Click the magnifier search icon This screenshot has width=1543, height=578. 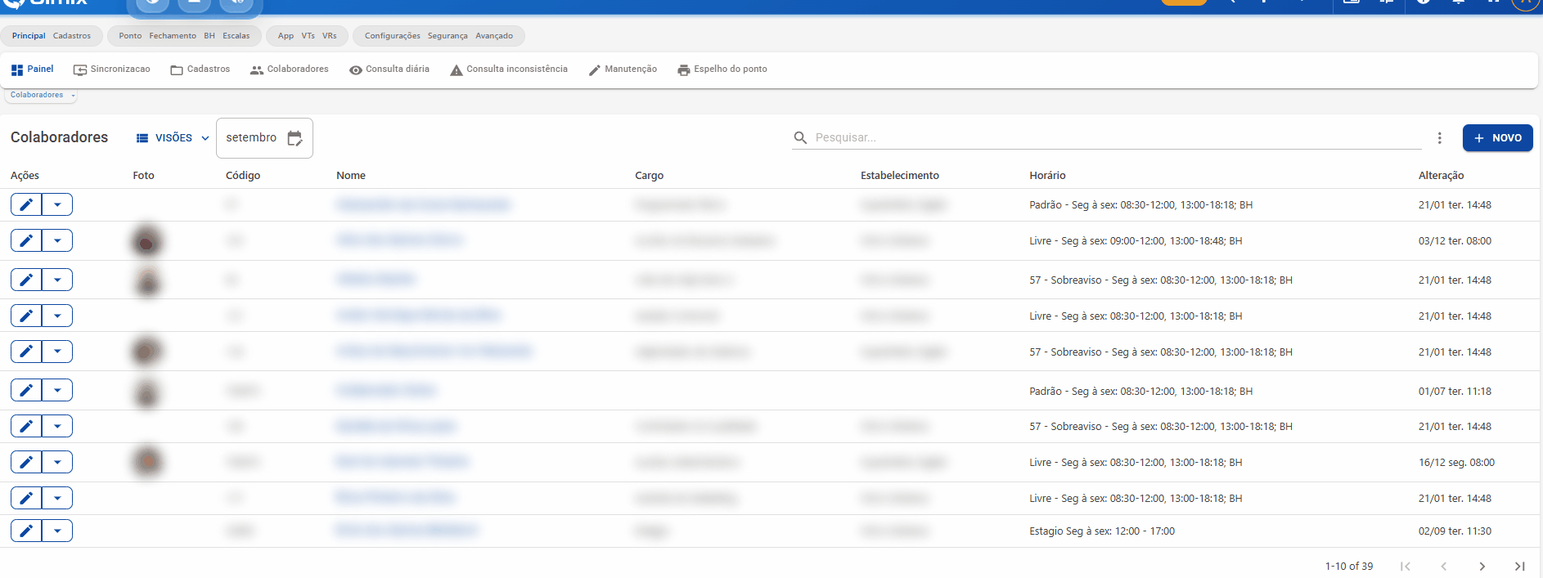click(800, 137)
